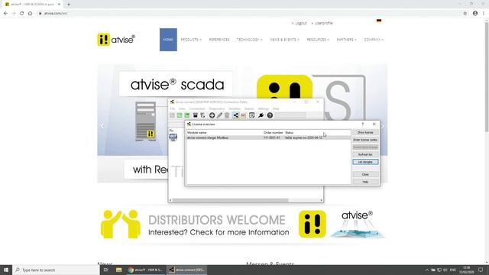The width and height of the screenshot is (489, 275).
Task: Open the Station menu in atvise connect
Action: tap(249, 108)
